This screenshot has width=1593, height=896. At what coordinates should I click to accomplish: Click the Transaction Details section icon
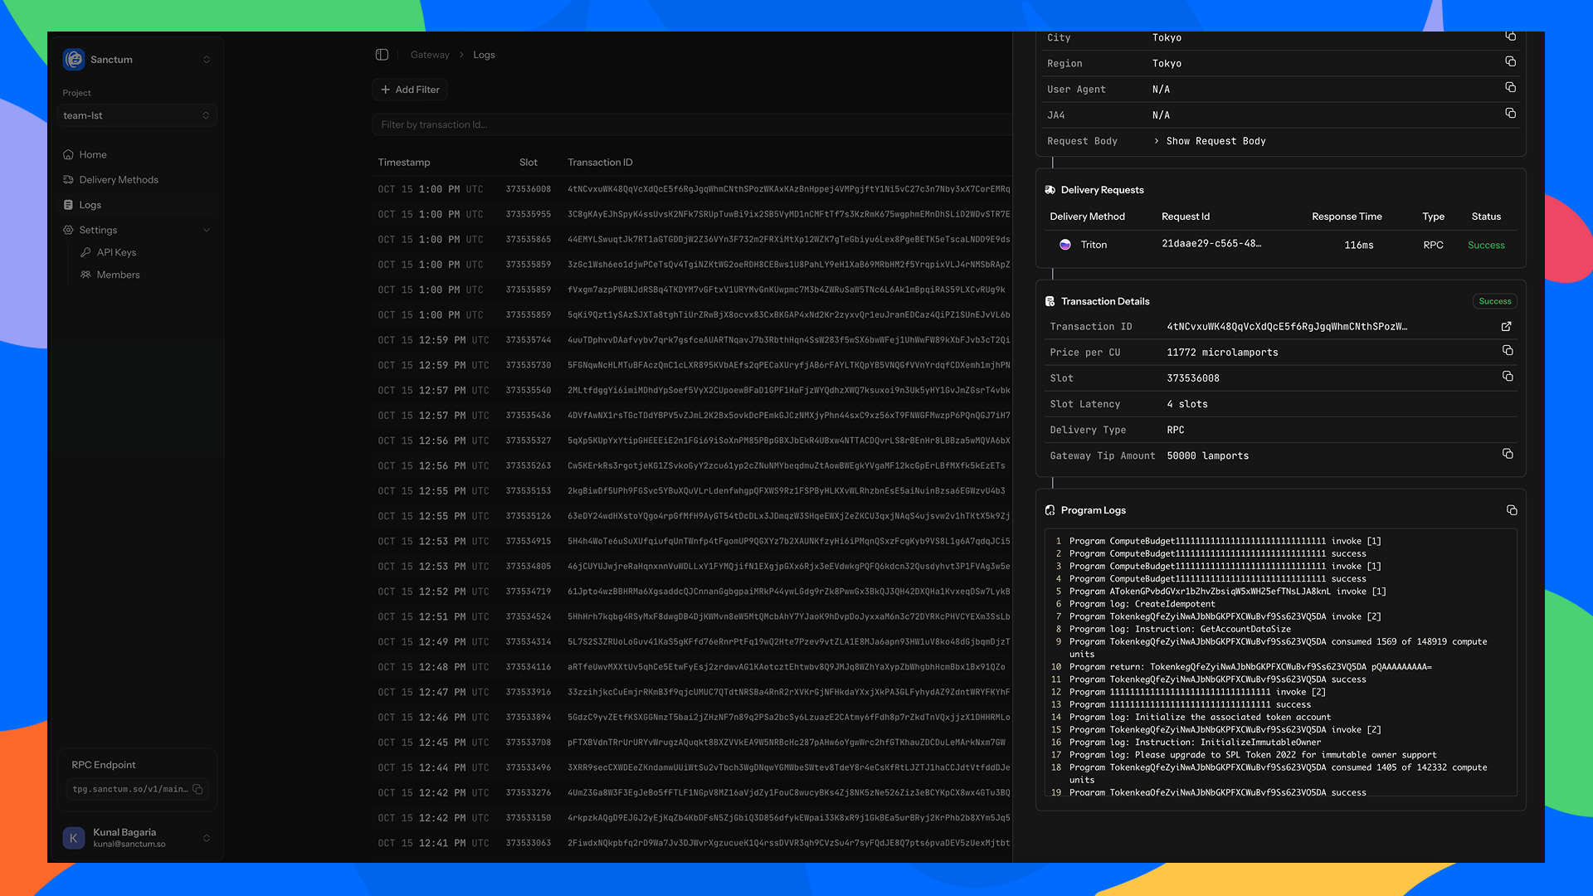(x=1050, y=301)
